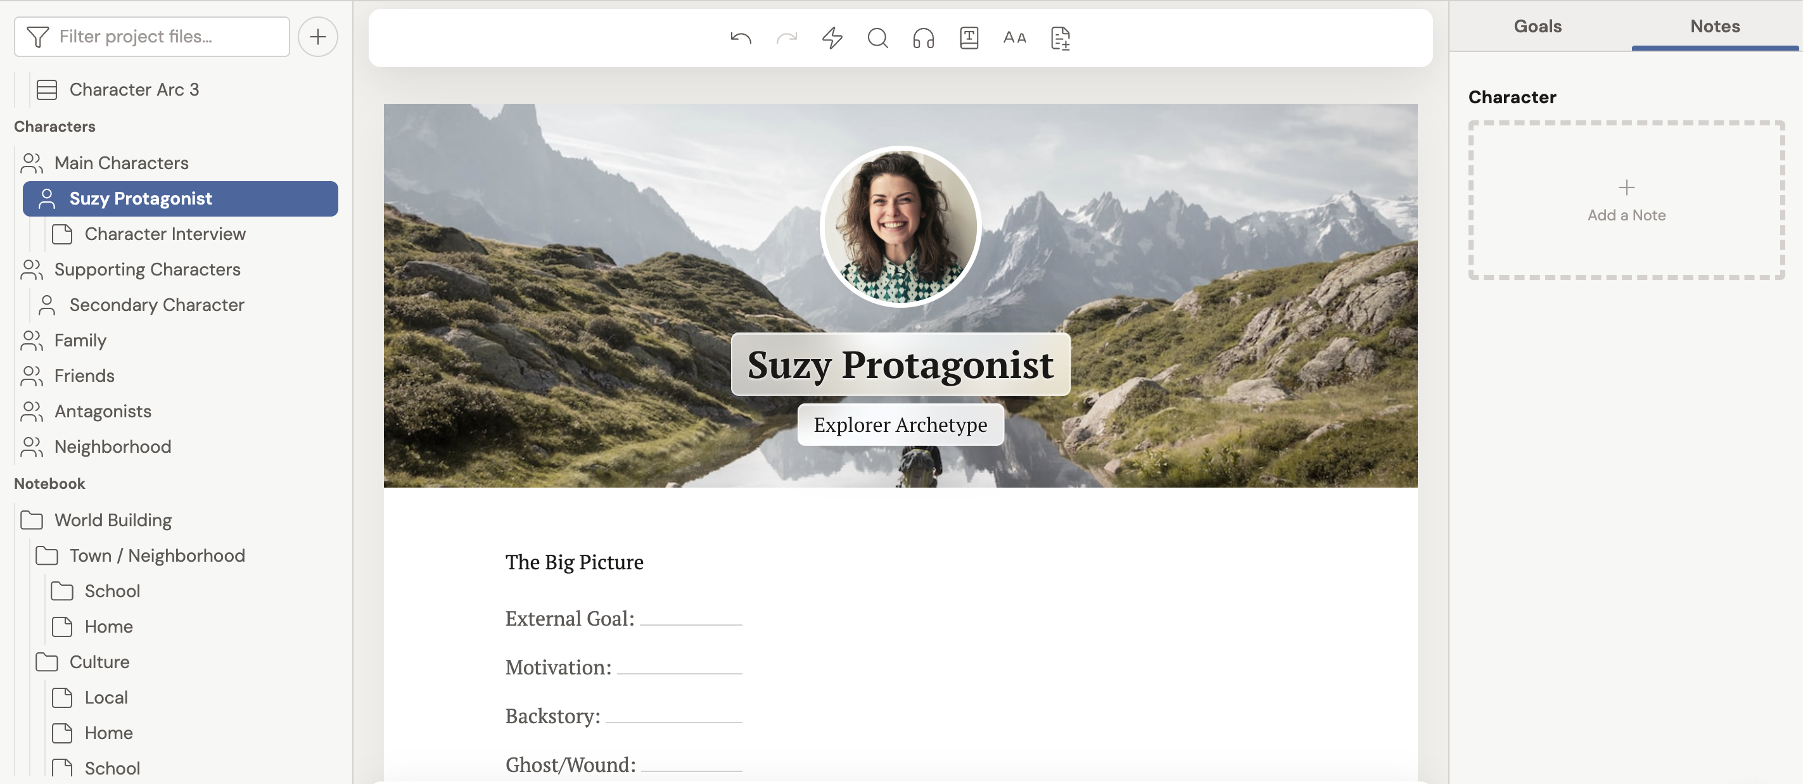This screenshot has width=1803, height=784.
Task: Click the External Goal blank line
Action: click(691, 619)
